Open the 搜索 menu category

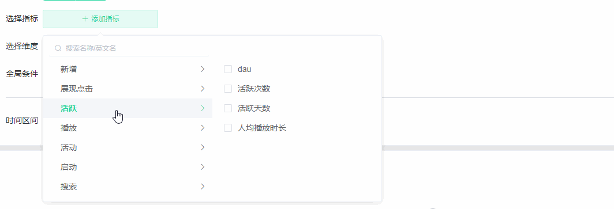pos(128,187)
